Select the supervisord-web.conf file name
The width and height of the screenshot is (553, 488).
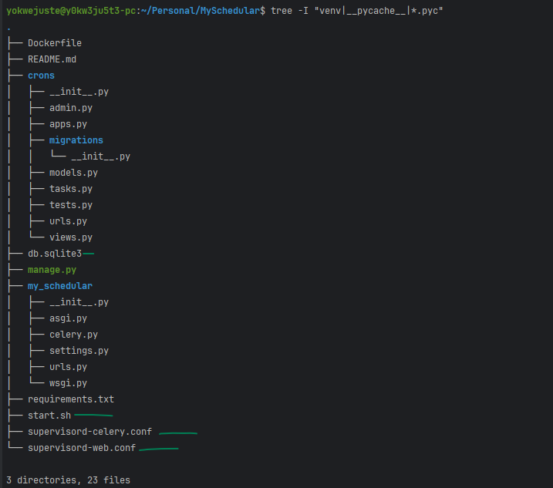click(x=82, y=448)
